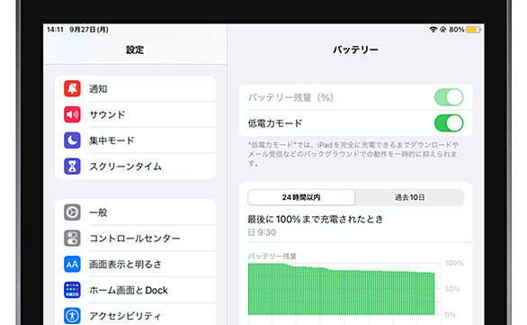Tap the 一般 gear icon

coord(72,212)
